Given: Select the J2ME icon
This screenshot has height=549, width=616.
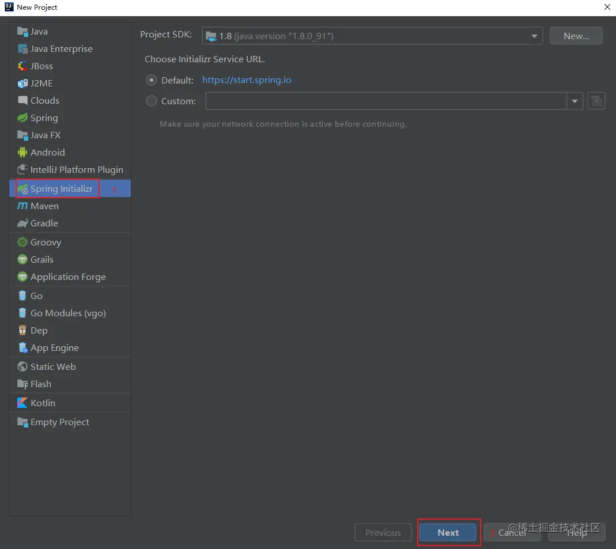Looking at the screenshot, I should [x=22, y=84].
